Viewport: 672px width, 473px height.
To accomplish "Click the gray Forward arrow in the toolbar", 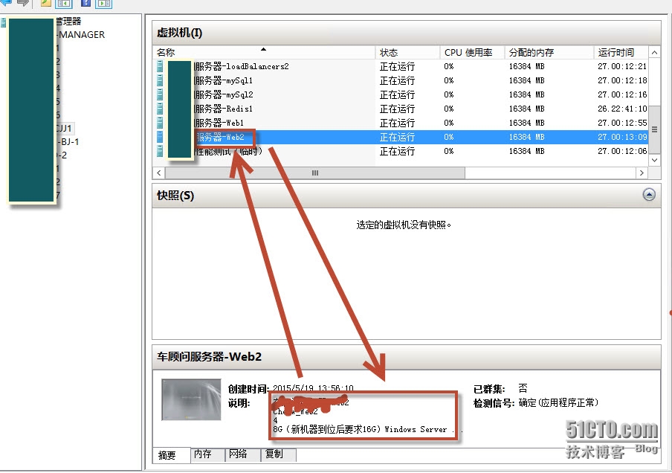I will click(x=23, y=2).
